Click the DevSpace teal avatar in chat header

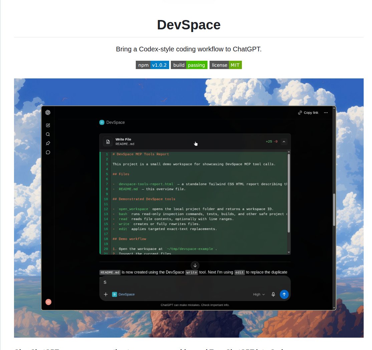click(x=102, y=122)
